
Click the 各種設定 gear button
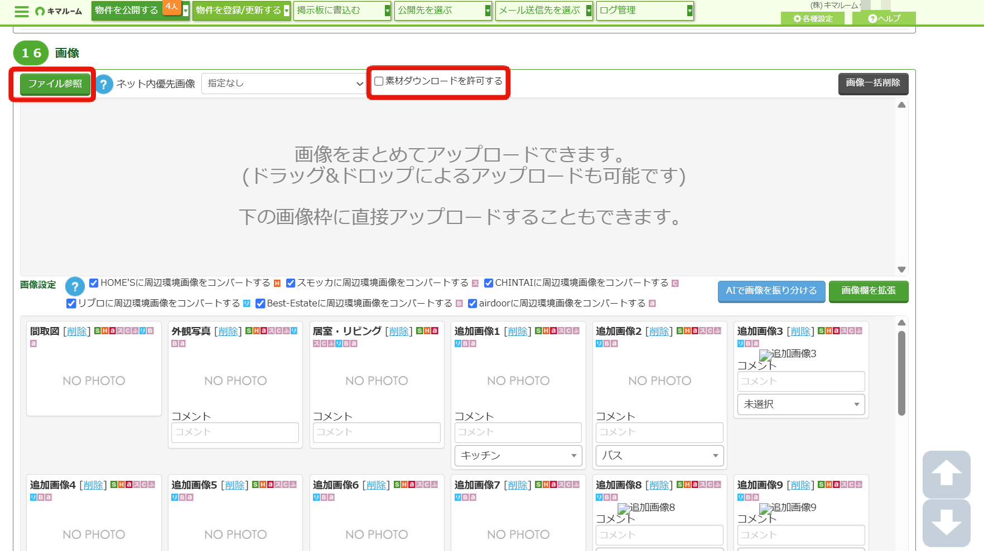pyautogui.click(x=813, y=18)
